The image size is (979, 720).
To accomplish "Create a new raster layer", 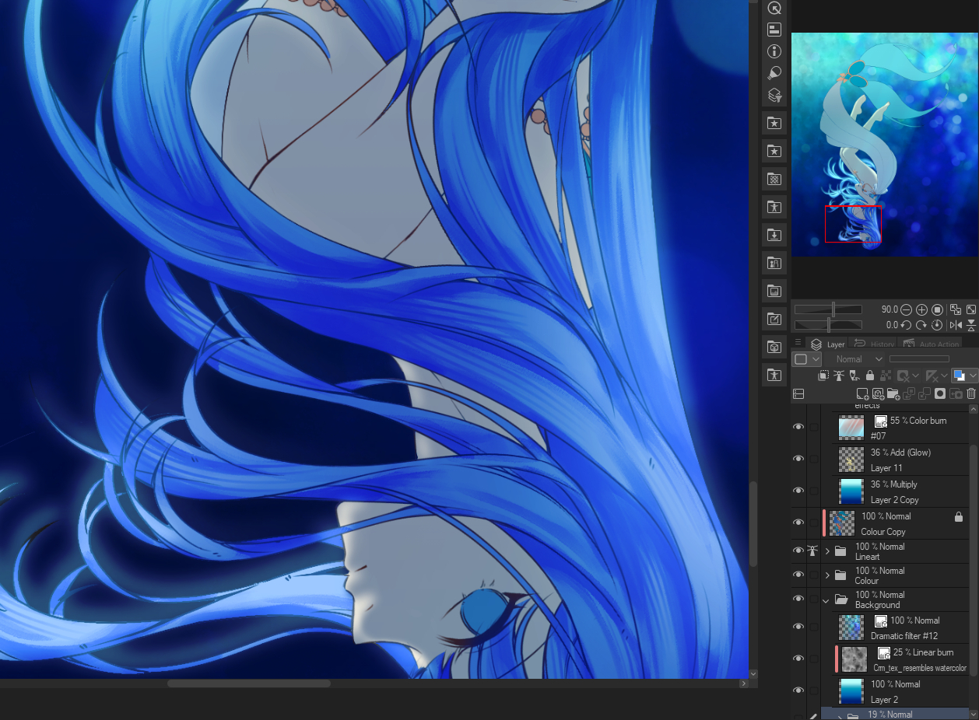I will click(861, 394).
